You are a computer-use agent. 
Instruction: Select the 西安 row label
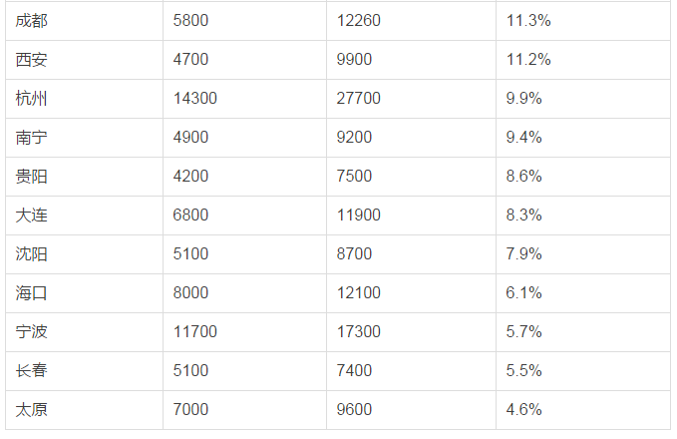(x=32, y=60)
